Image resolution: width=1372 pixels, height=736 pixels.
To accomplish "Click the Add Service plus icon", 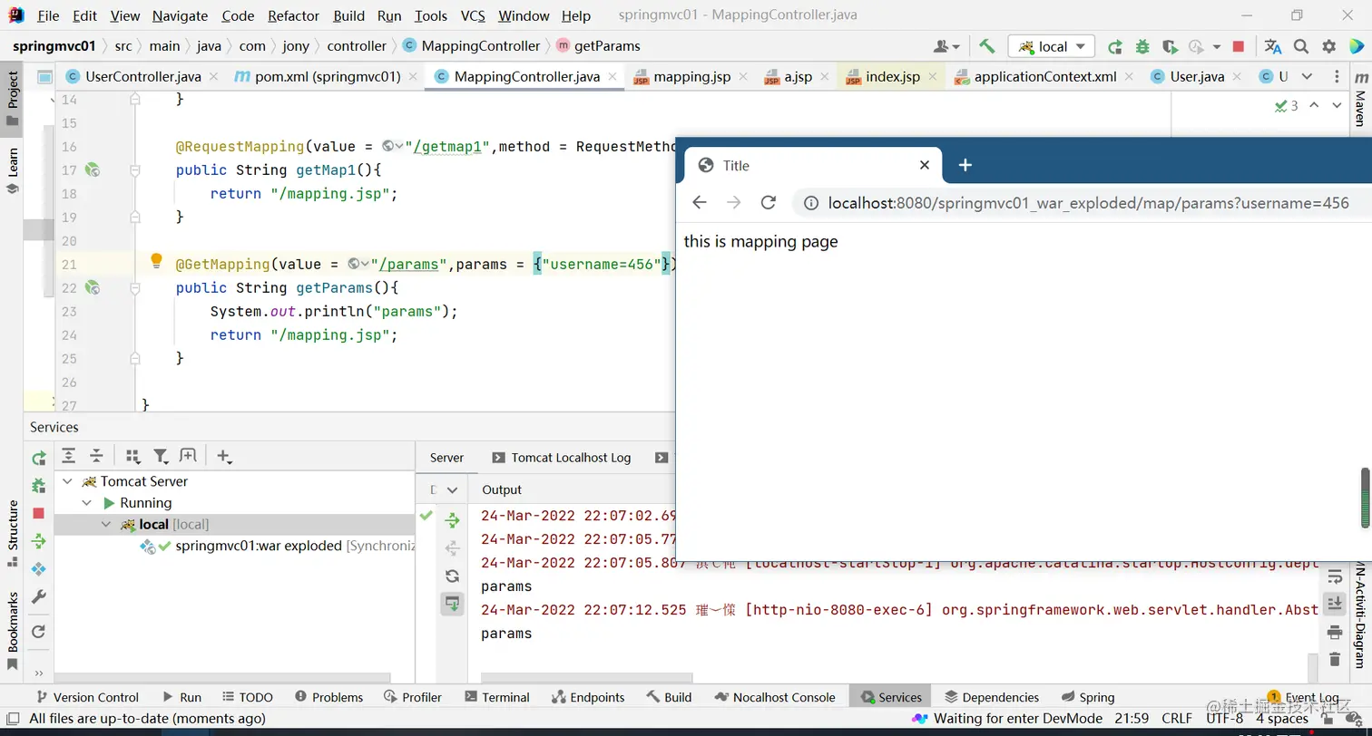I will point(224,456).
